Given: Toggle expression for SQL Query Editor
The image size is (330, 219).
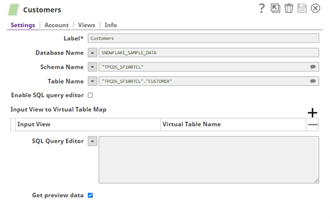Looking at the screenshot, I should [x=93, y=141].
